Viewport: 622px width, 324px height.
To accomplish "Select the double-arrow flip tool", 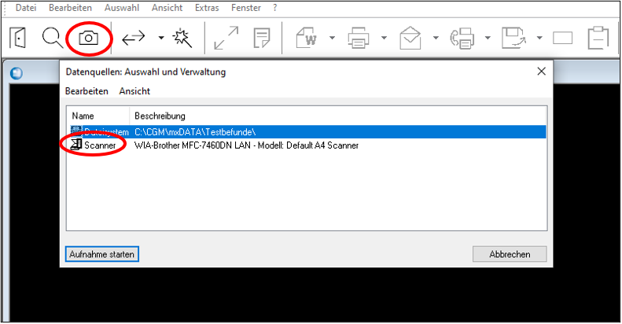I will tap(134, 38).
